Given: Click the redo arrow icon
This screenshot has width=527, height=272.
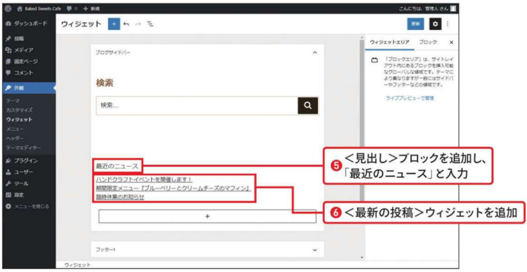Looking at the screenshot, I should (138, 24).
